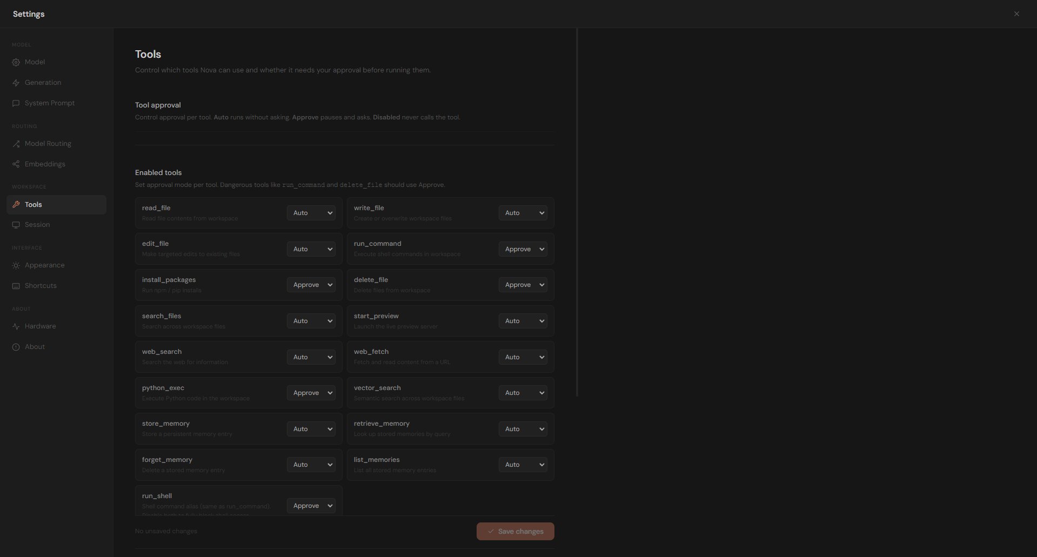
Task: Click the Session monitor icon
Action: 16,225
